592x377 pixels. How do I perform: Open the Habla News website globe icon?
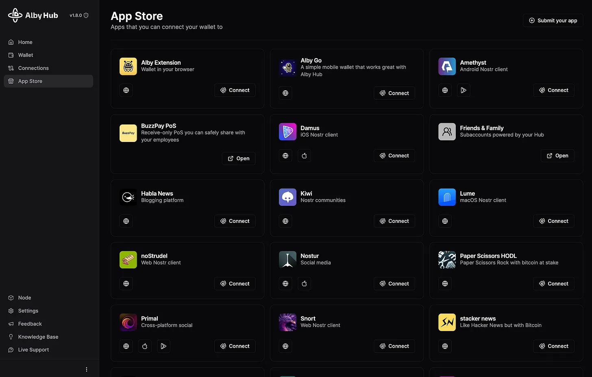point(126,221)
